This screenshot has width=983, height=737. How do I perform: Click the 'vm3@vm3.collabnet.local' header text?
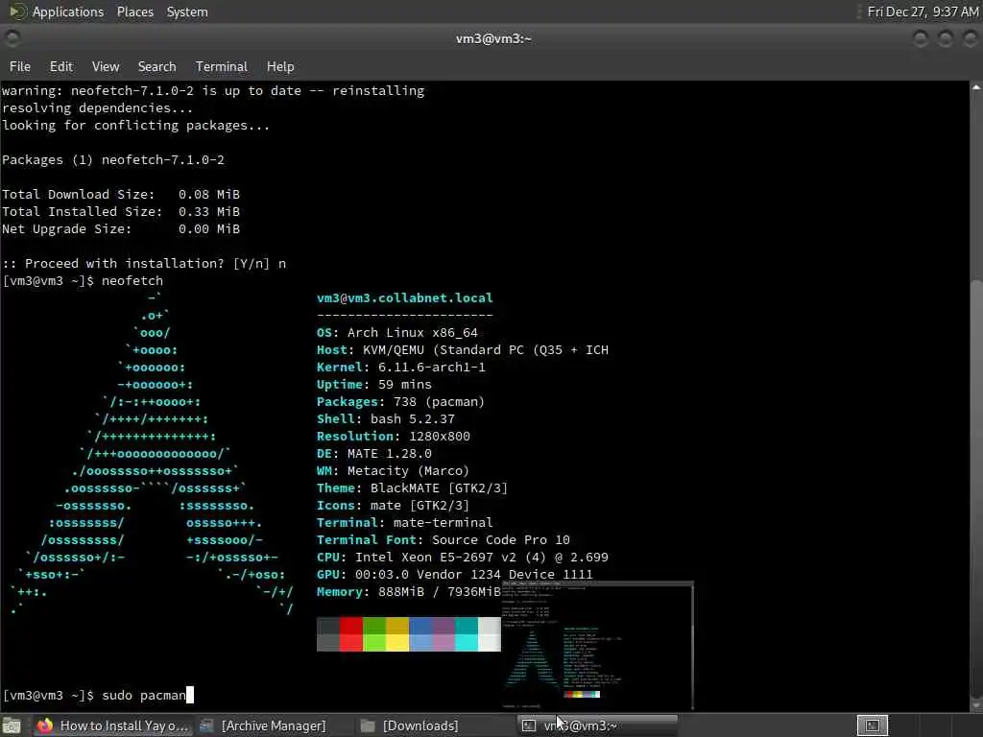[x=404, y=298]
